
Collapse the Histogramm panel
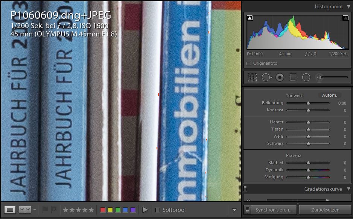(x=348, y=7)
